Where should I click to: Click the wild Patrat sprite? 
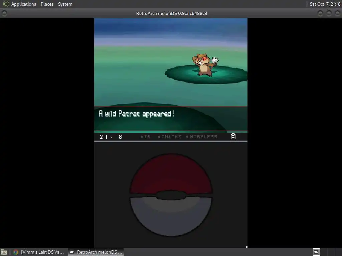pos(205,65)
